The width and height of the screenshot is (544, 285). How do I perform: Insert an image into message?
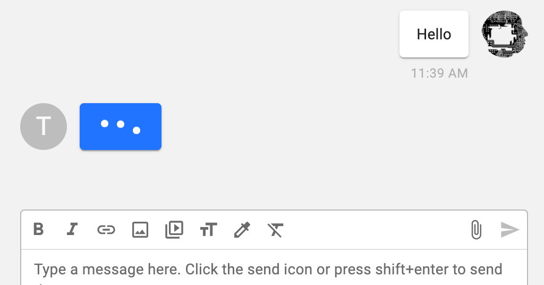coord(140,230)
